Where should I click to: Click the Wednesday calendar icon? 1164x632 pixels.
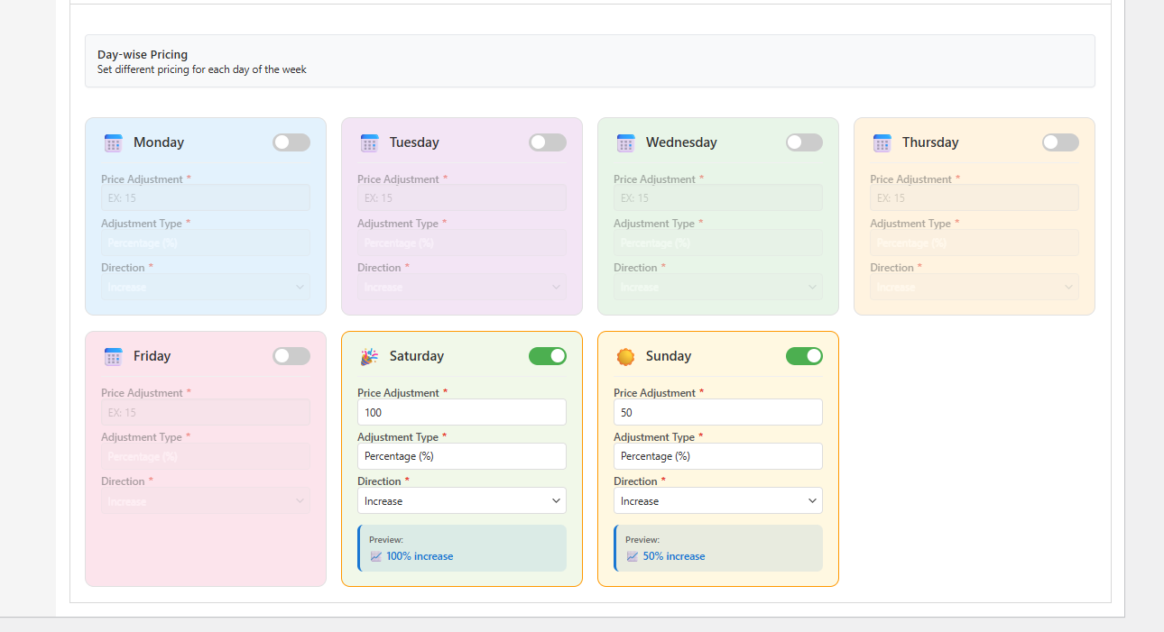[625, 142]
